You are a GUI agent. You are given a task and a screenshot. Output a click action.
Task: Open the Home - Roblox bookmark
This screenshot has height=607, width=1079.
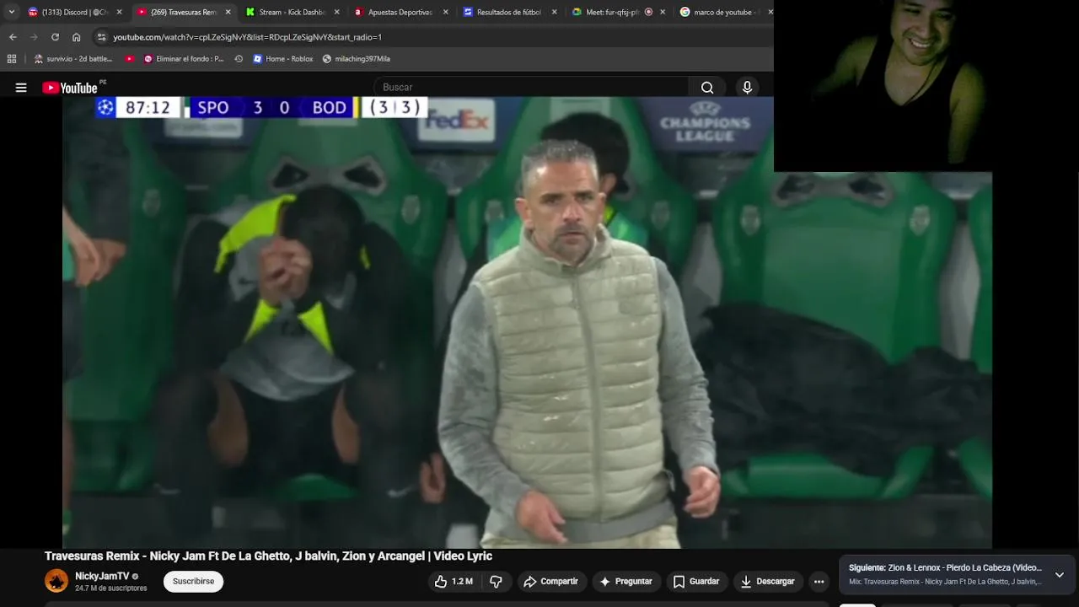282,59
